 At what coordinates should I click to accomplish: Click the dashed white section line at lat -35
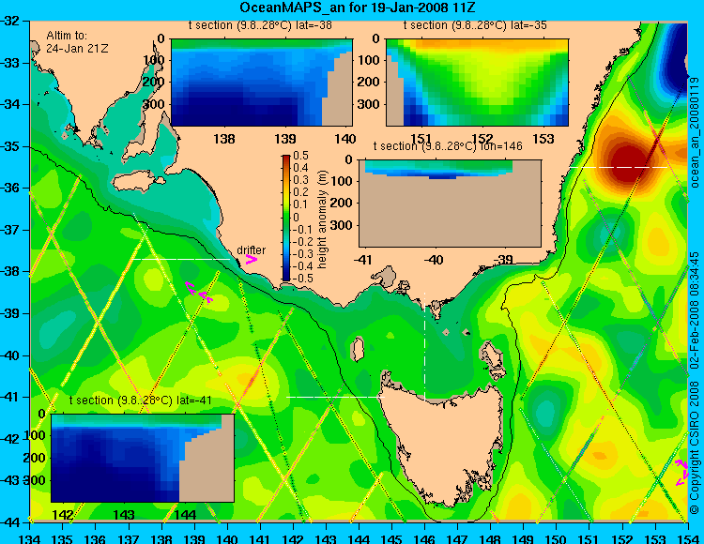click(619, 167)
